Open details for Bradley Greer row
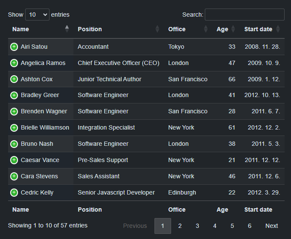 point(14,95)
